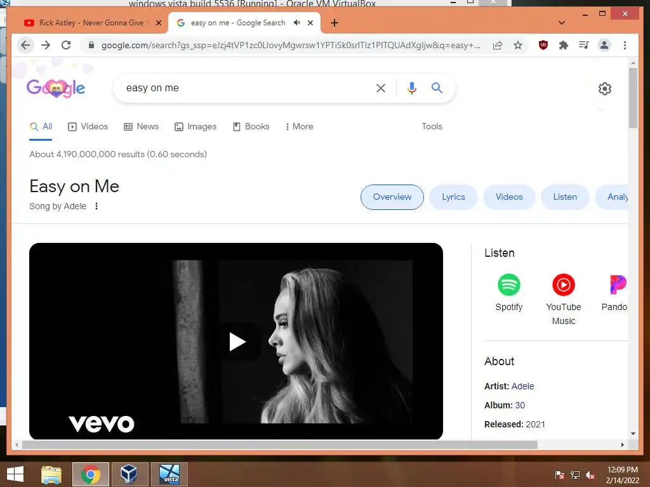Submit search with magnifier icon
Viewport: 650px width, 487px height.
[x=437, y=88]
